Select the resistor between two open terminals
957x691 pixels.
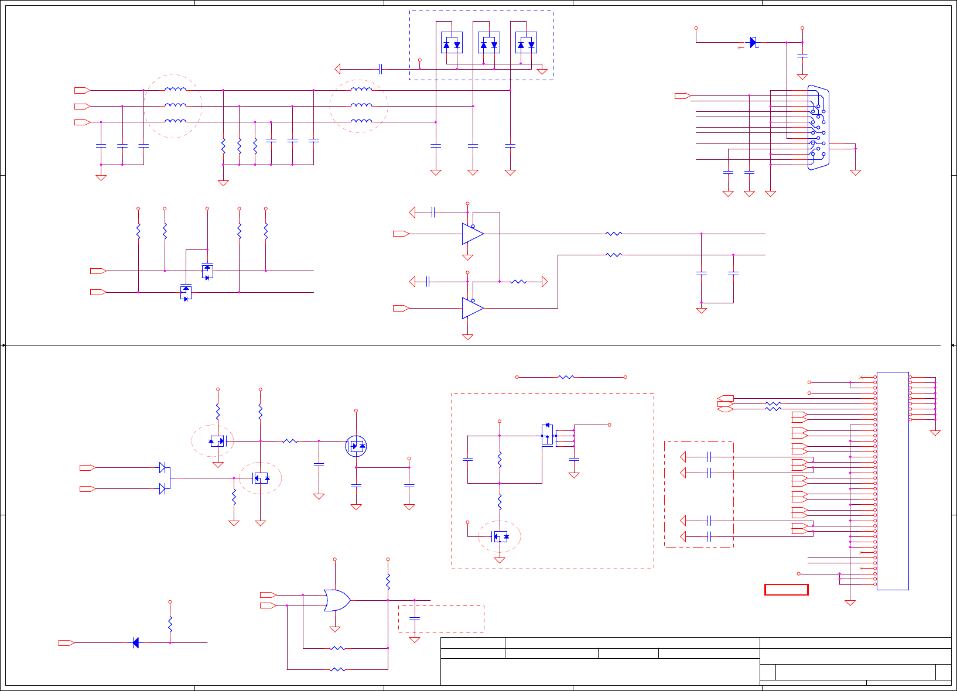click(566, 377)
